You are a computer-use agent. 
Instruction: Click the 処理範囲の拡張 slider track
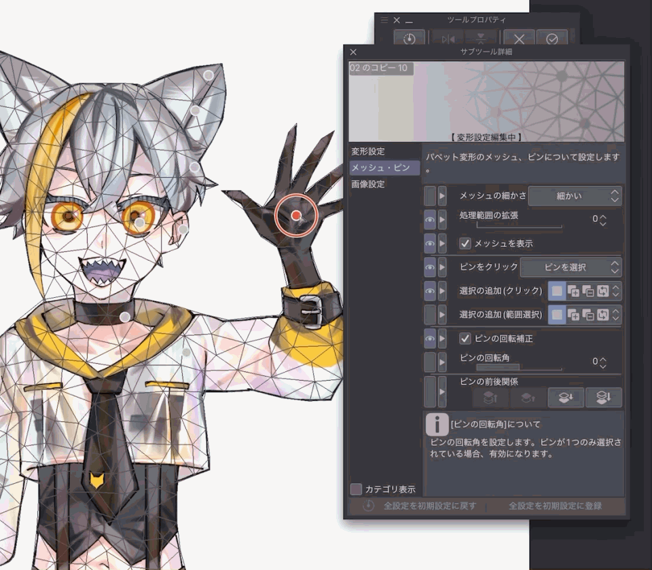(519, 225)
